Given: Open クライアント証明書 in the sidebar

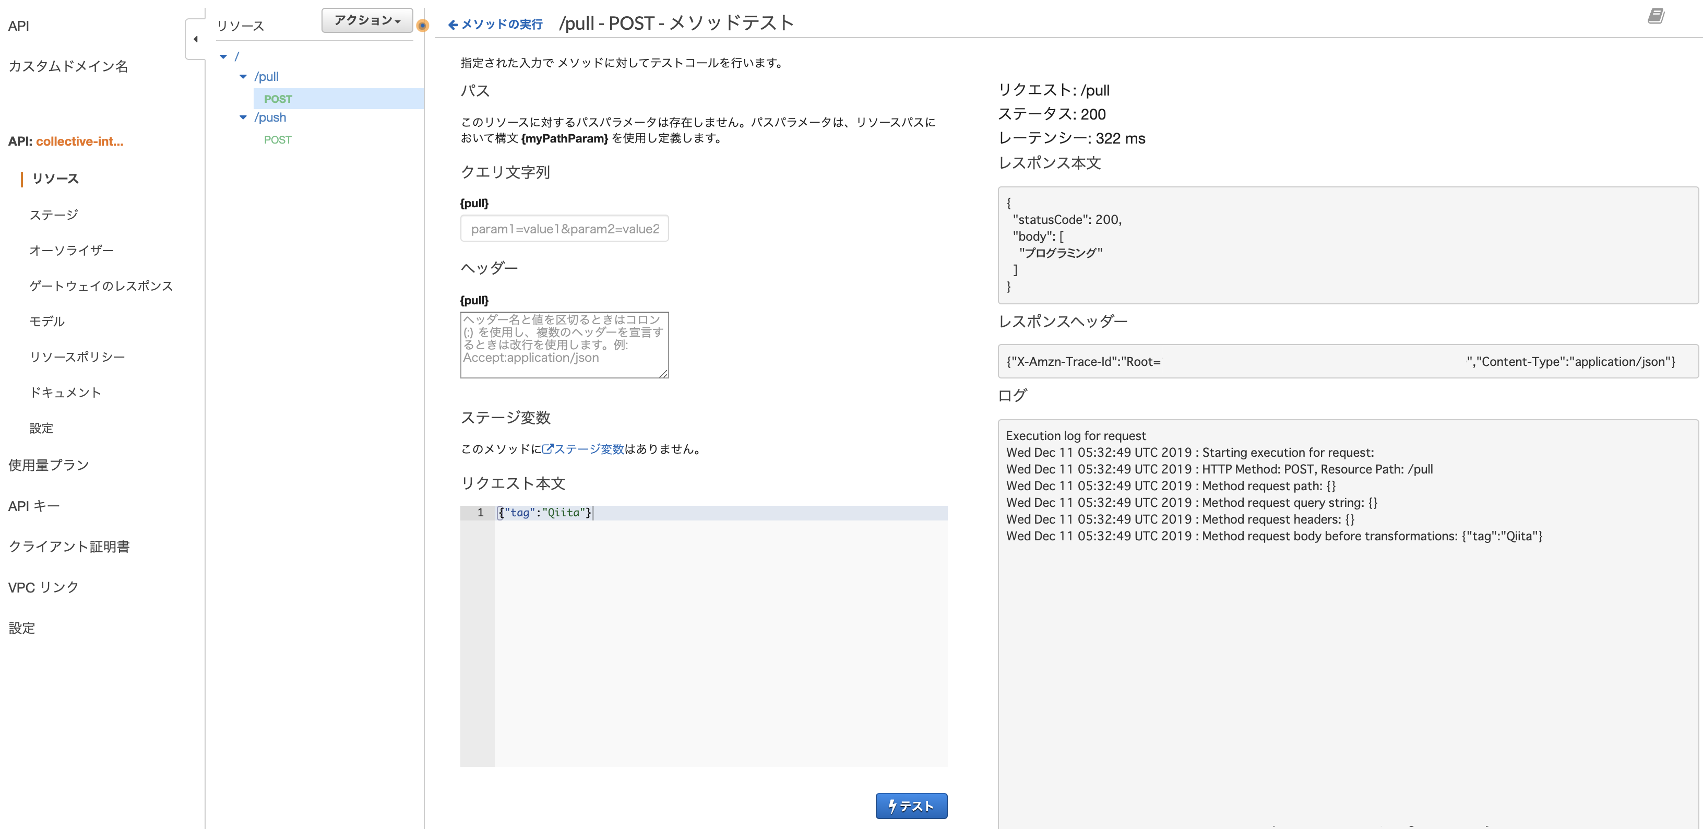Looking at the screenshot, I should pos(69,548).
